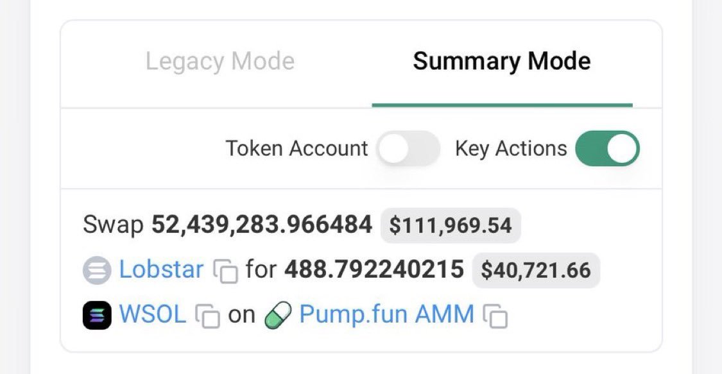Open the WSOL token link
This screenshot has height=374, width=722.
152,315
